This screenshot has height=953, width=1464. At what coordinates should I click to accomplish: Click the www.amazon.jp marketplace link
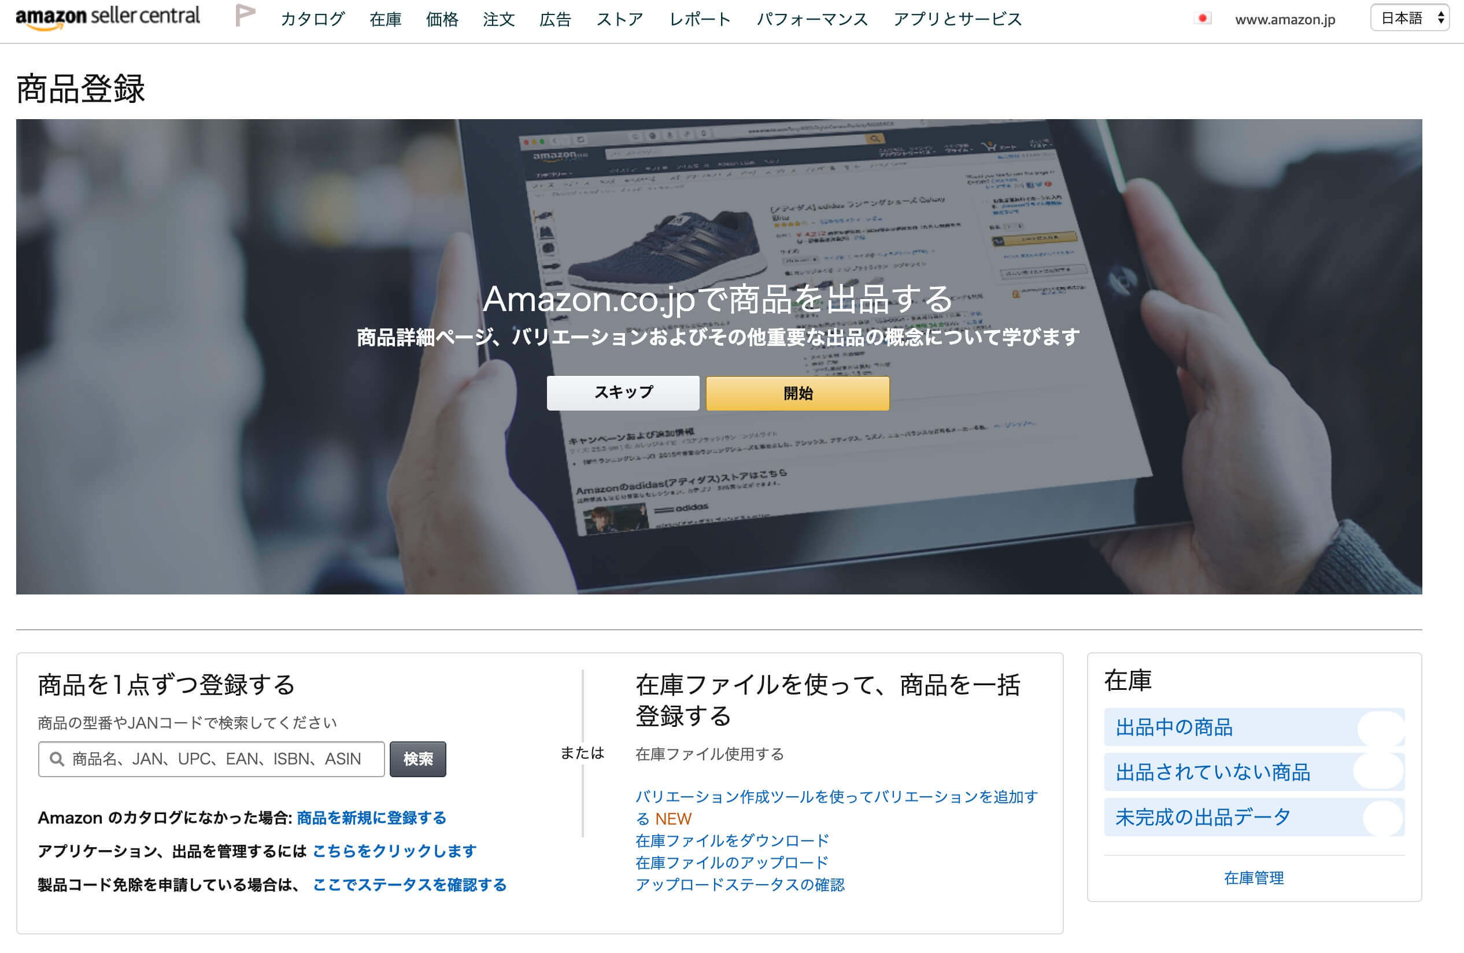(1285, 20)
